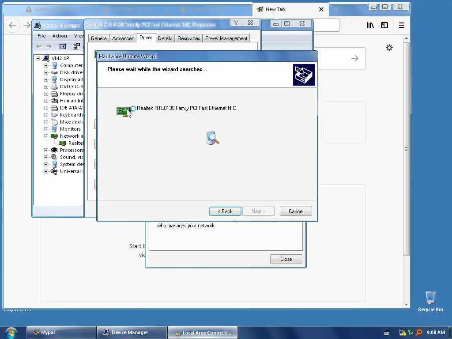
Task: Expand the Monitors node
Action: point(46,129)
